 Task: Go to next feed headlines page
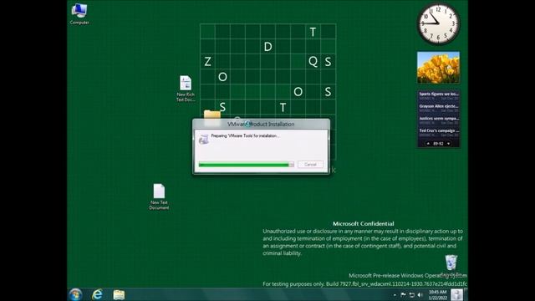448,144
